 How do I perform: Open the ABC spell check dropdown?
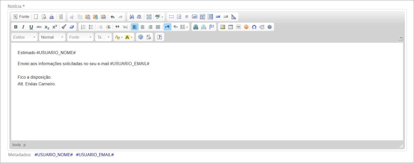[159, 17]
